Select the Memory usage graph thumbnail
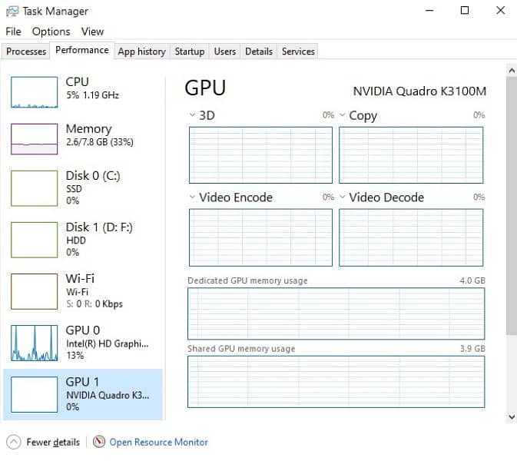This screenshot has height=461, width=517. (34, 139)
